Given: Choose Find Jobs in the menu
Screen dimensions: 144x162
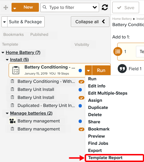Looking at the screenshot, I should coord(98,143).
